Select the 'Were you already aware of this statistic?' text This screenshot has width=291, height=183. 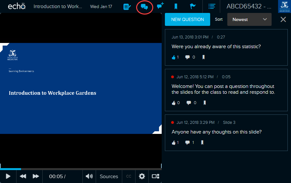coord(216,47)
